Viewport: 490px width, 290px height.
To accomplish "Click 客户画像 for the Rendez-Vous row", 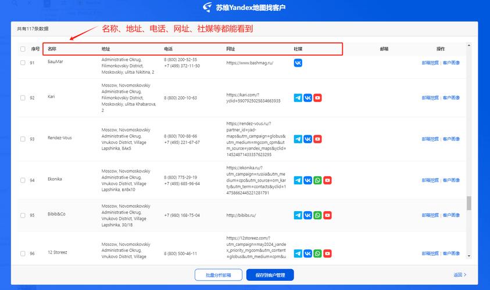I will tap(451, 139).
